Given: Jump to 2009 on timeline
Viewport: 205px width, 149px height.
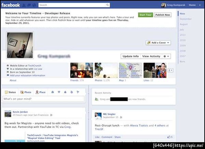Looking at the screenshot, I should (182, 46).
